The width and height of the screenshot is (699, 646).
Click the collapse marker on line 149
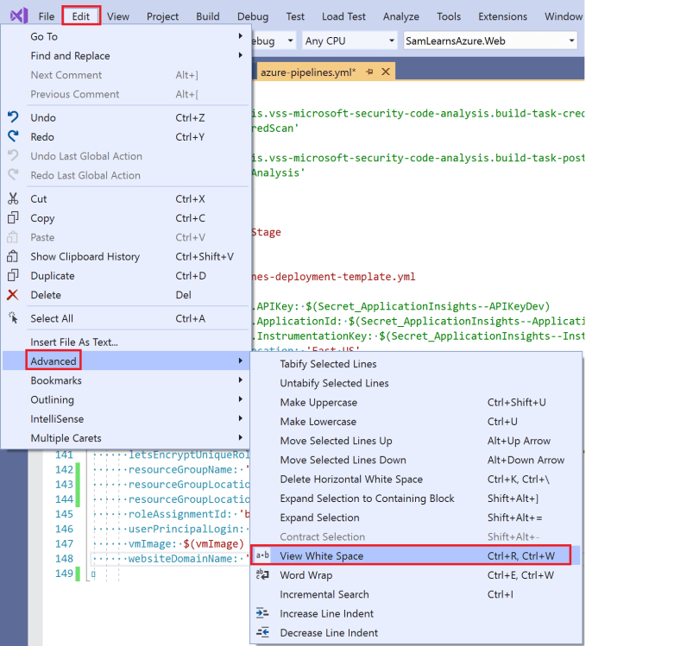click(93, 574)
